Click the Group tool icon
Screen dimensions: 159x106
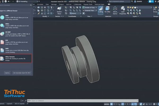(x=155, y=10)
